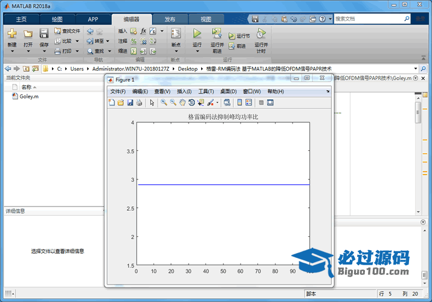
Task: Open the dropdown arrow under 运行
Action: coord(197,51)
